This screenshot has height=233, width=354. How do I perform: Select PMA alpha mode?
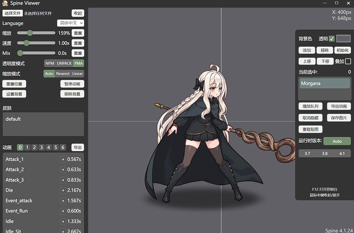tap(78, 63)
